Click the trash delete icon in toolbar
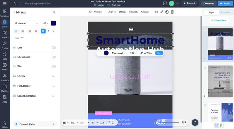Viewport: 234px width, 129px height. click(x=172, y=12)
